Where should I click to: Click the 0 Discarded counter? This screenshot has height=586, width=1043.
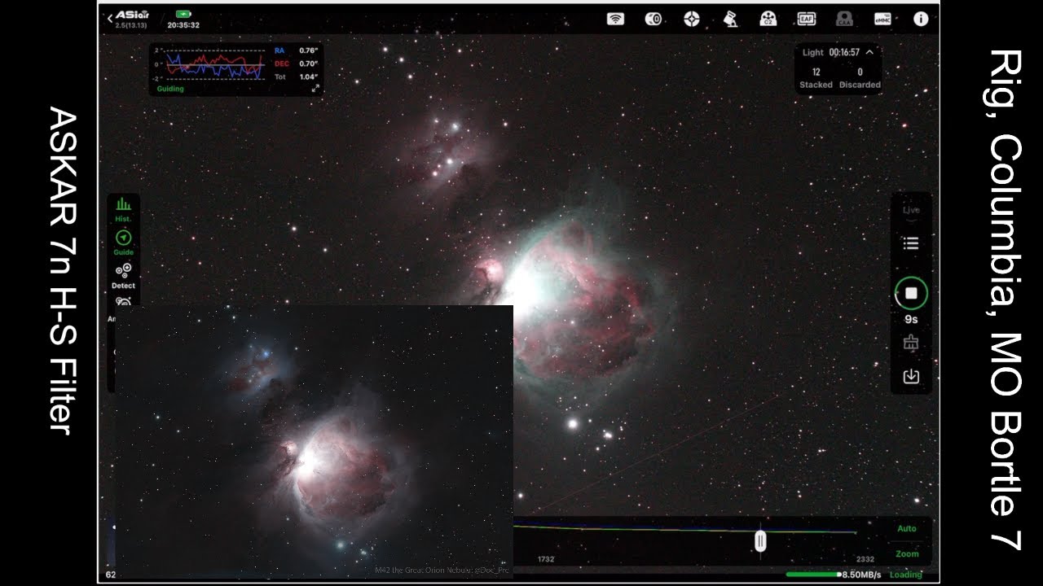point(860,78)
